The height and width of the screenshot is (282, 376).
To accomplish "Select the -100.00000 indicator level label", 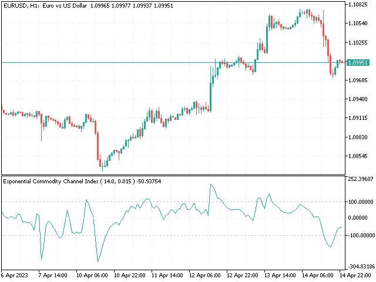I will coord(360,235).
